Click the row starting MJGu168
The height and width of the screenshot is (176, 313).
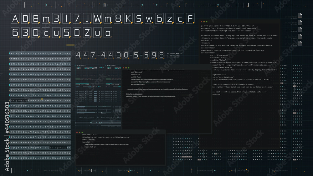pos(40,106)
